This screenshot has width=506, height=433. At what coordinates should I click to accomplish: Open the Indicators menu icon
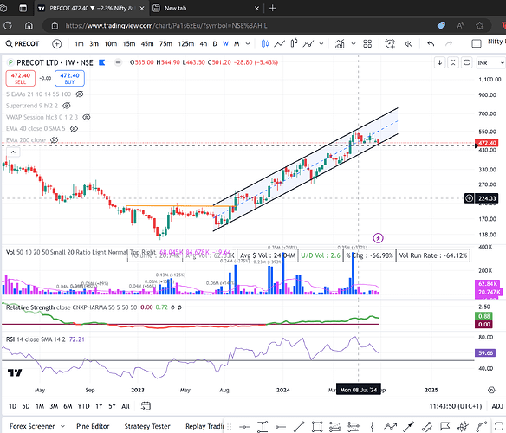[x=340, y=43]
